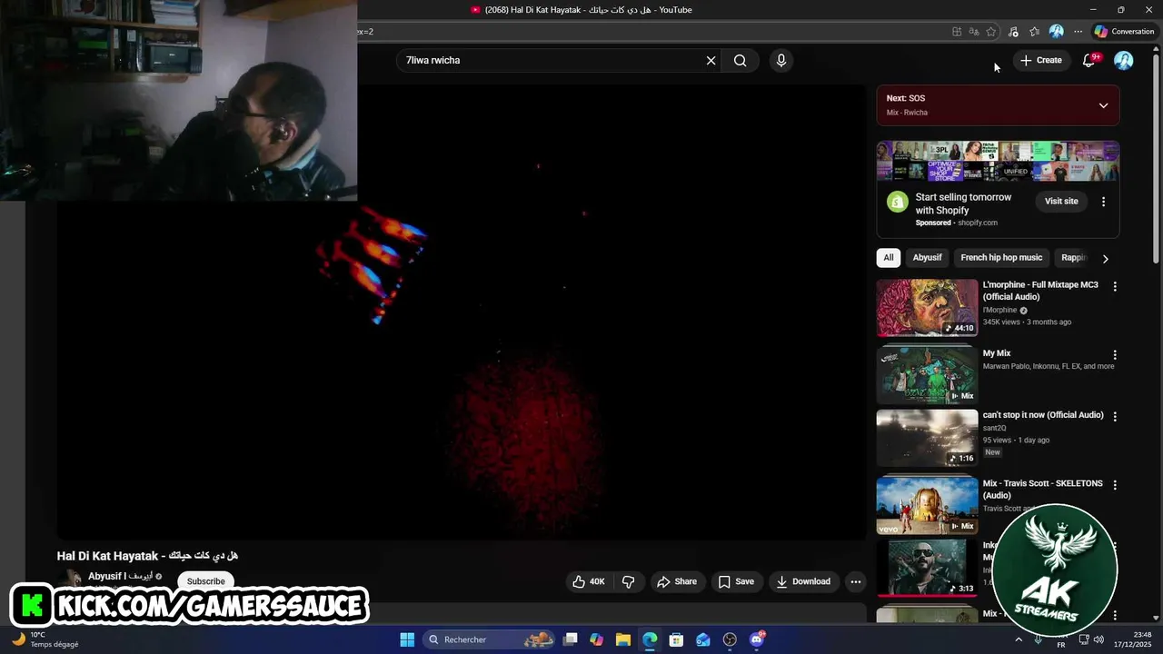
Task: Click the taskbar Rechercher search box
Action: [x=491, y=639]
